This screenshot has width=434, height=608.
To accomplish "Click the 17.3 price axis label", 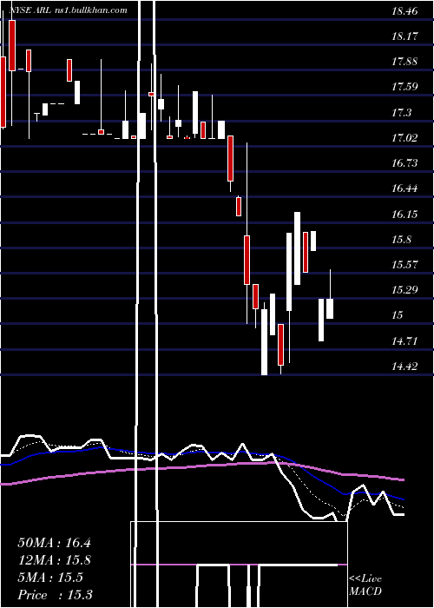I will point(401,113).
